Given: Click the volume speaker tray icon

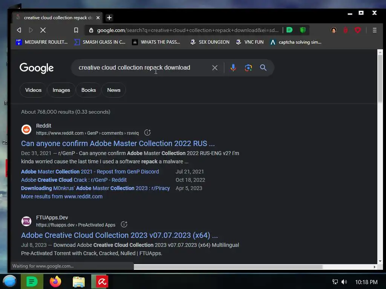Looking at the screenshot, I should pos(344,282).
